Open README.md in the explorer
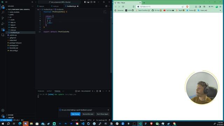This screenshot has width=224, height=126. pos(14,48)
